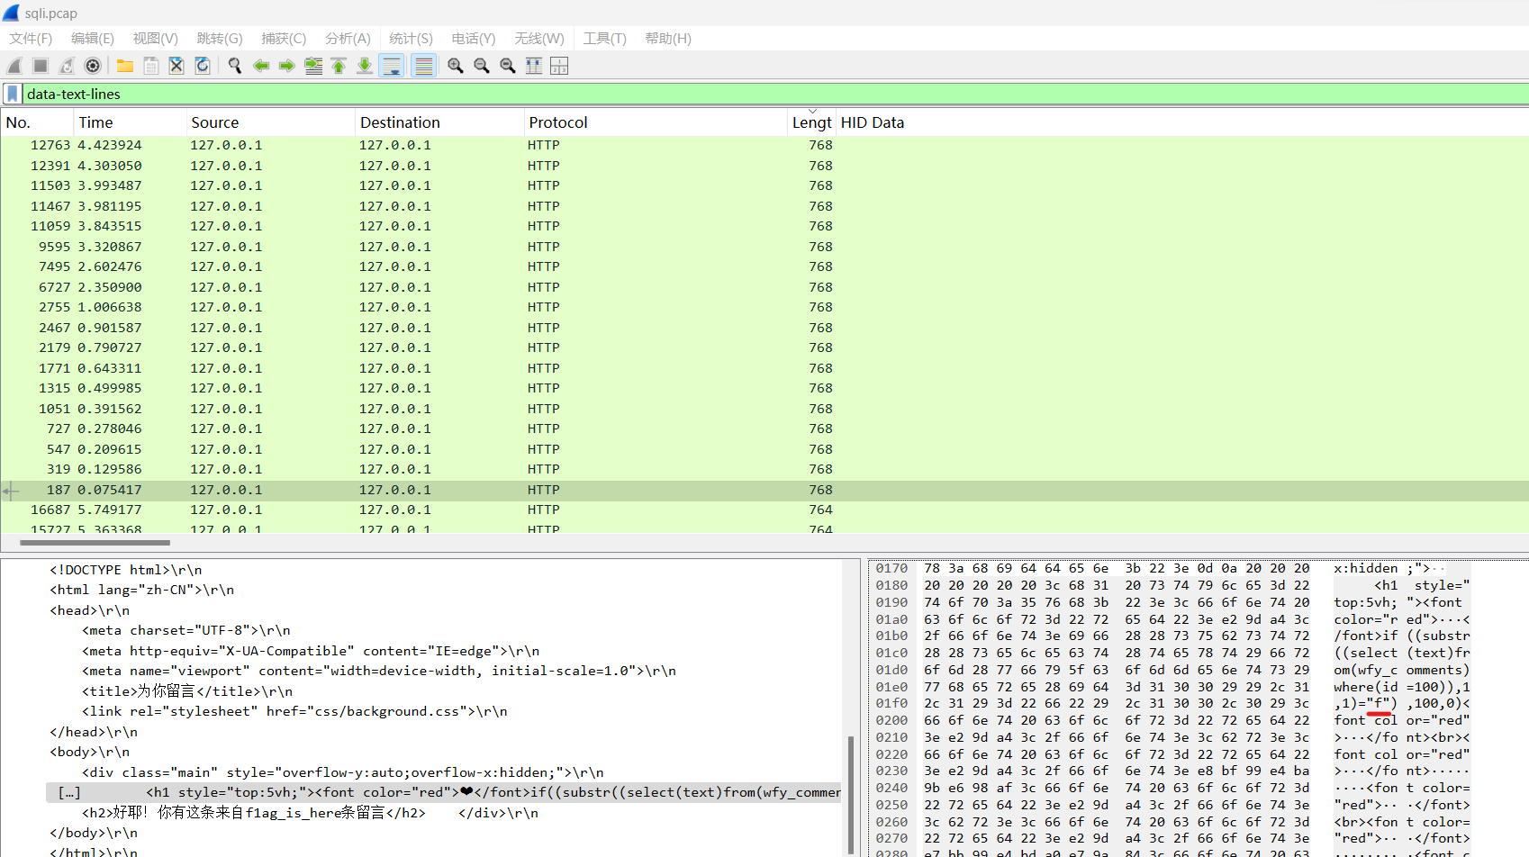Viewport: 1529px width, 857px height.
Task: Sort by the Length column header
Action: coord(811,122)
